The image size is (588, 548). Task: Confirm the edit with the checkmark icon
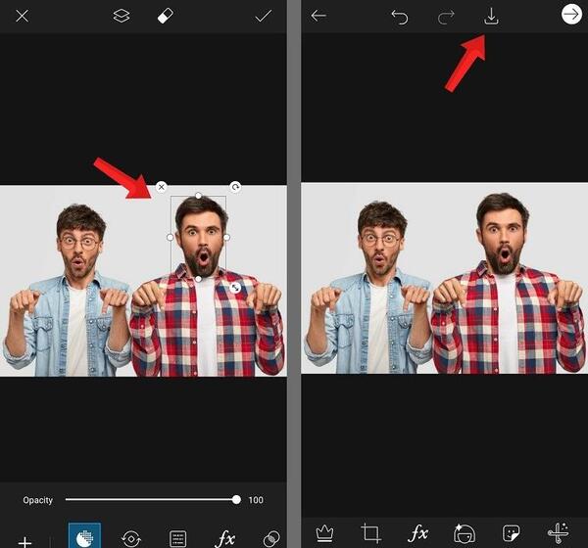tap(264, 16)
